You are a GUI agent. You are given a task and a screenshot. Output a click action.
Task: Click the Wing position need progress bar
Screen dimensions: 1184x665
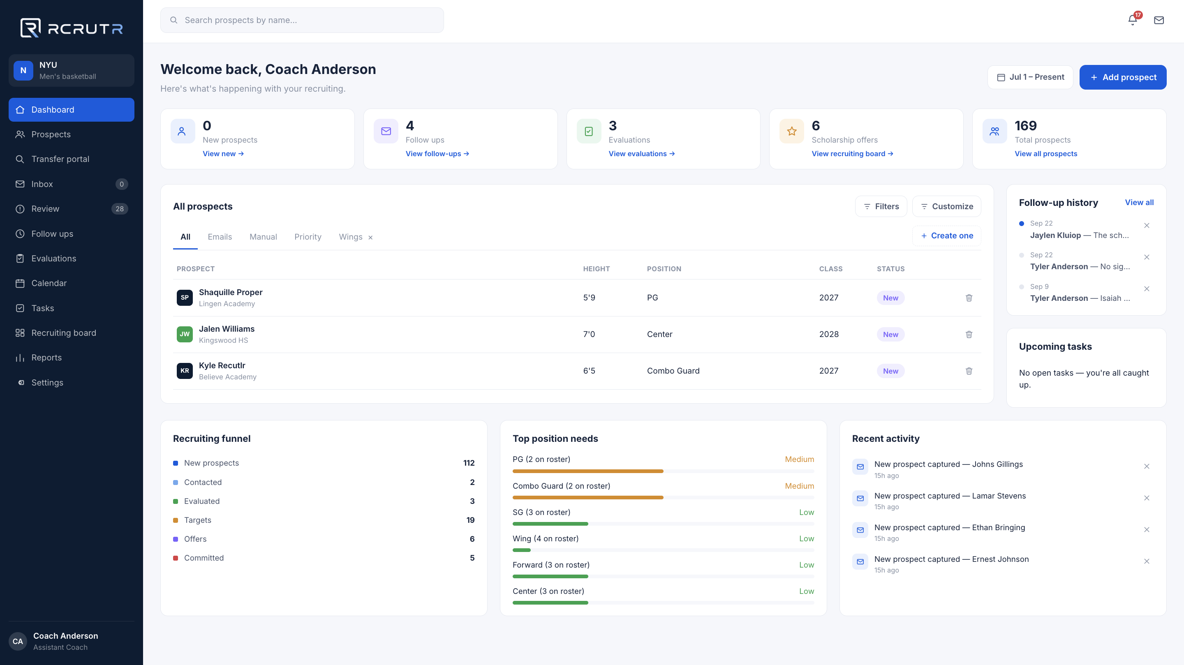(x=663, y=550)
